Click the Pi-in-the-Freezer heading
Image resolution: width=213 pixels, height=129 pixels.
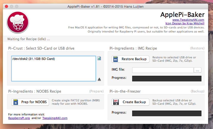125,91
